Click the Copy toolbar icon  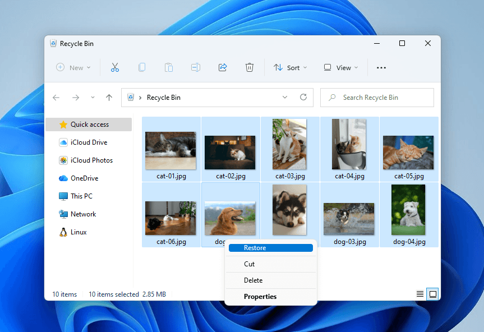click(x=142, y=67)
